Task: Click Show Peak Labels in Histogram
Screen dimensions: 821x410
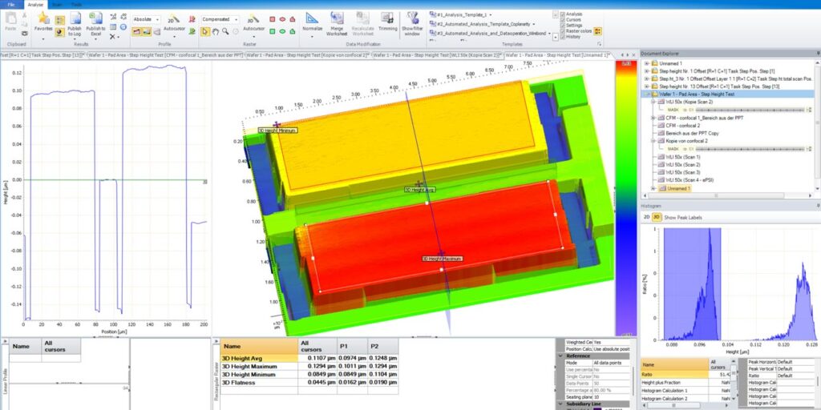Action: coord(681,217)
